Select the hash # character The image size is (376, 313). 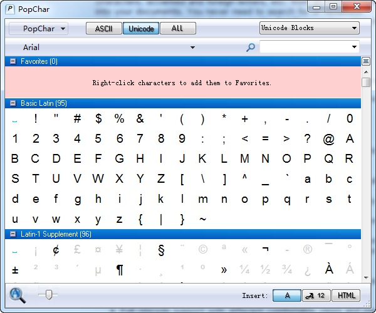77,118
